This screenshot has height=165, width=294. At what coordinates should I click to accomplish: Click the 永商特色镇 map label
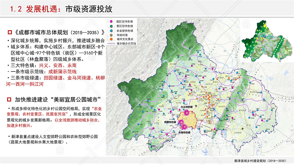pyautogui.click(x=184, y=132)
